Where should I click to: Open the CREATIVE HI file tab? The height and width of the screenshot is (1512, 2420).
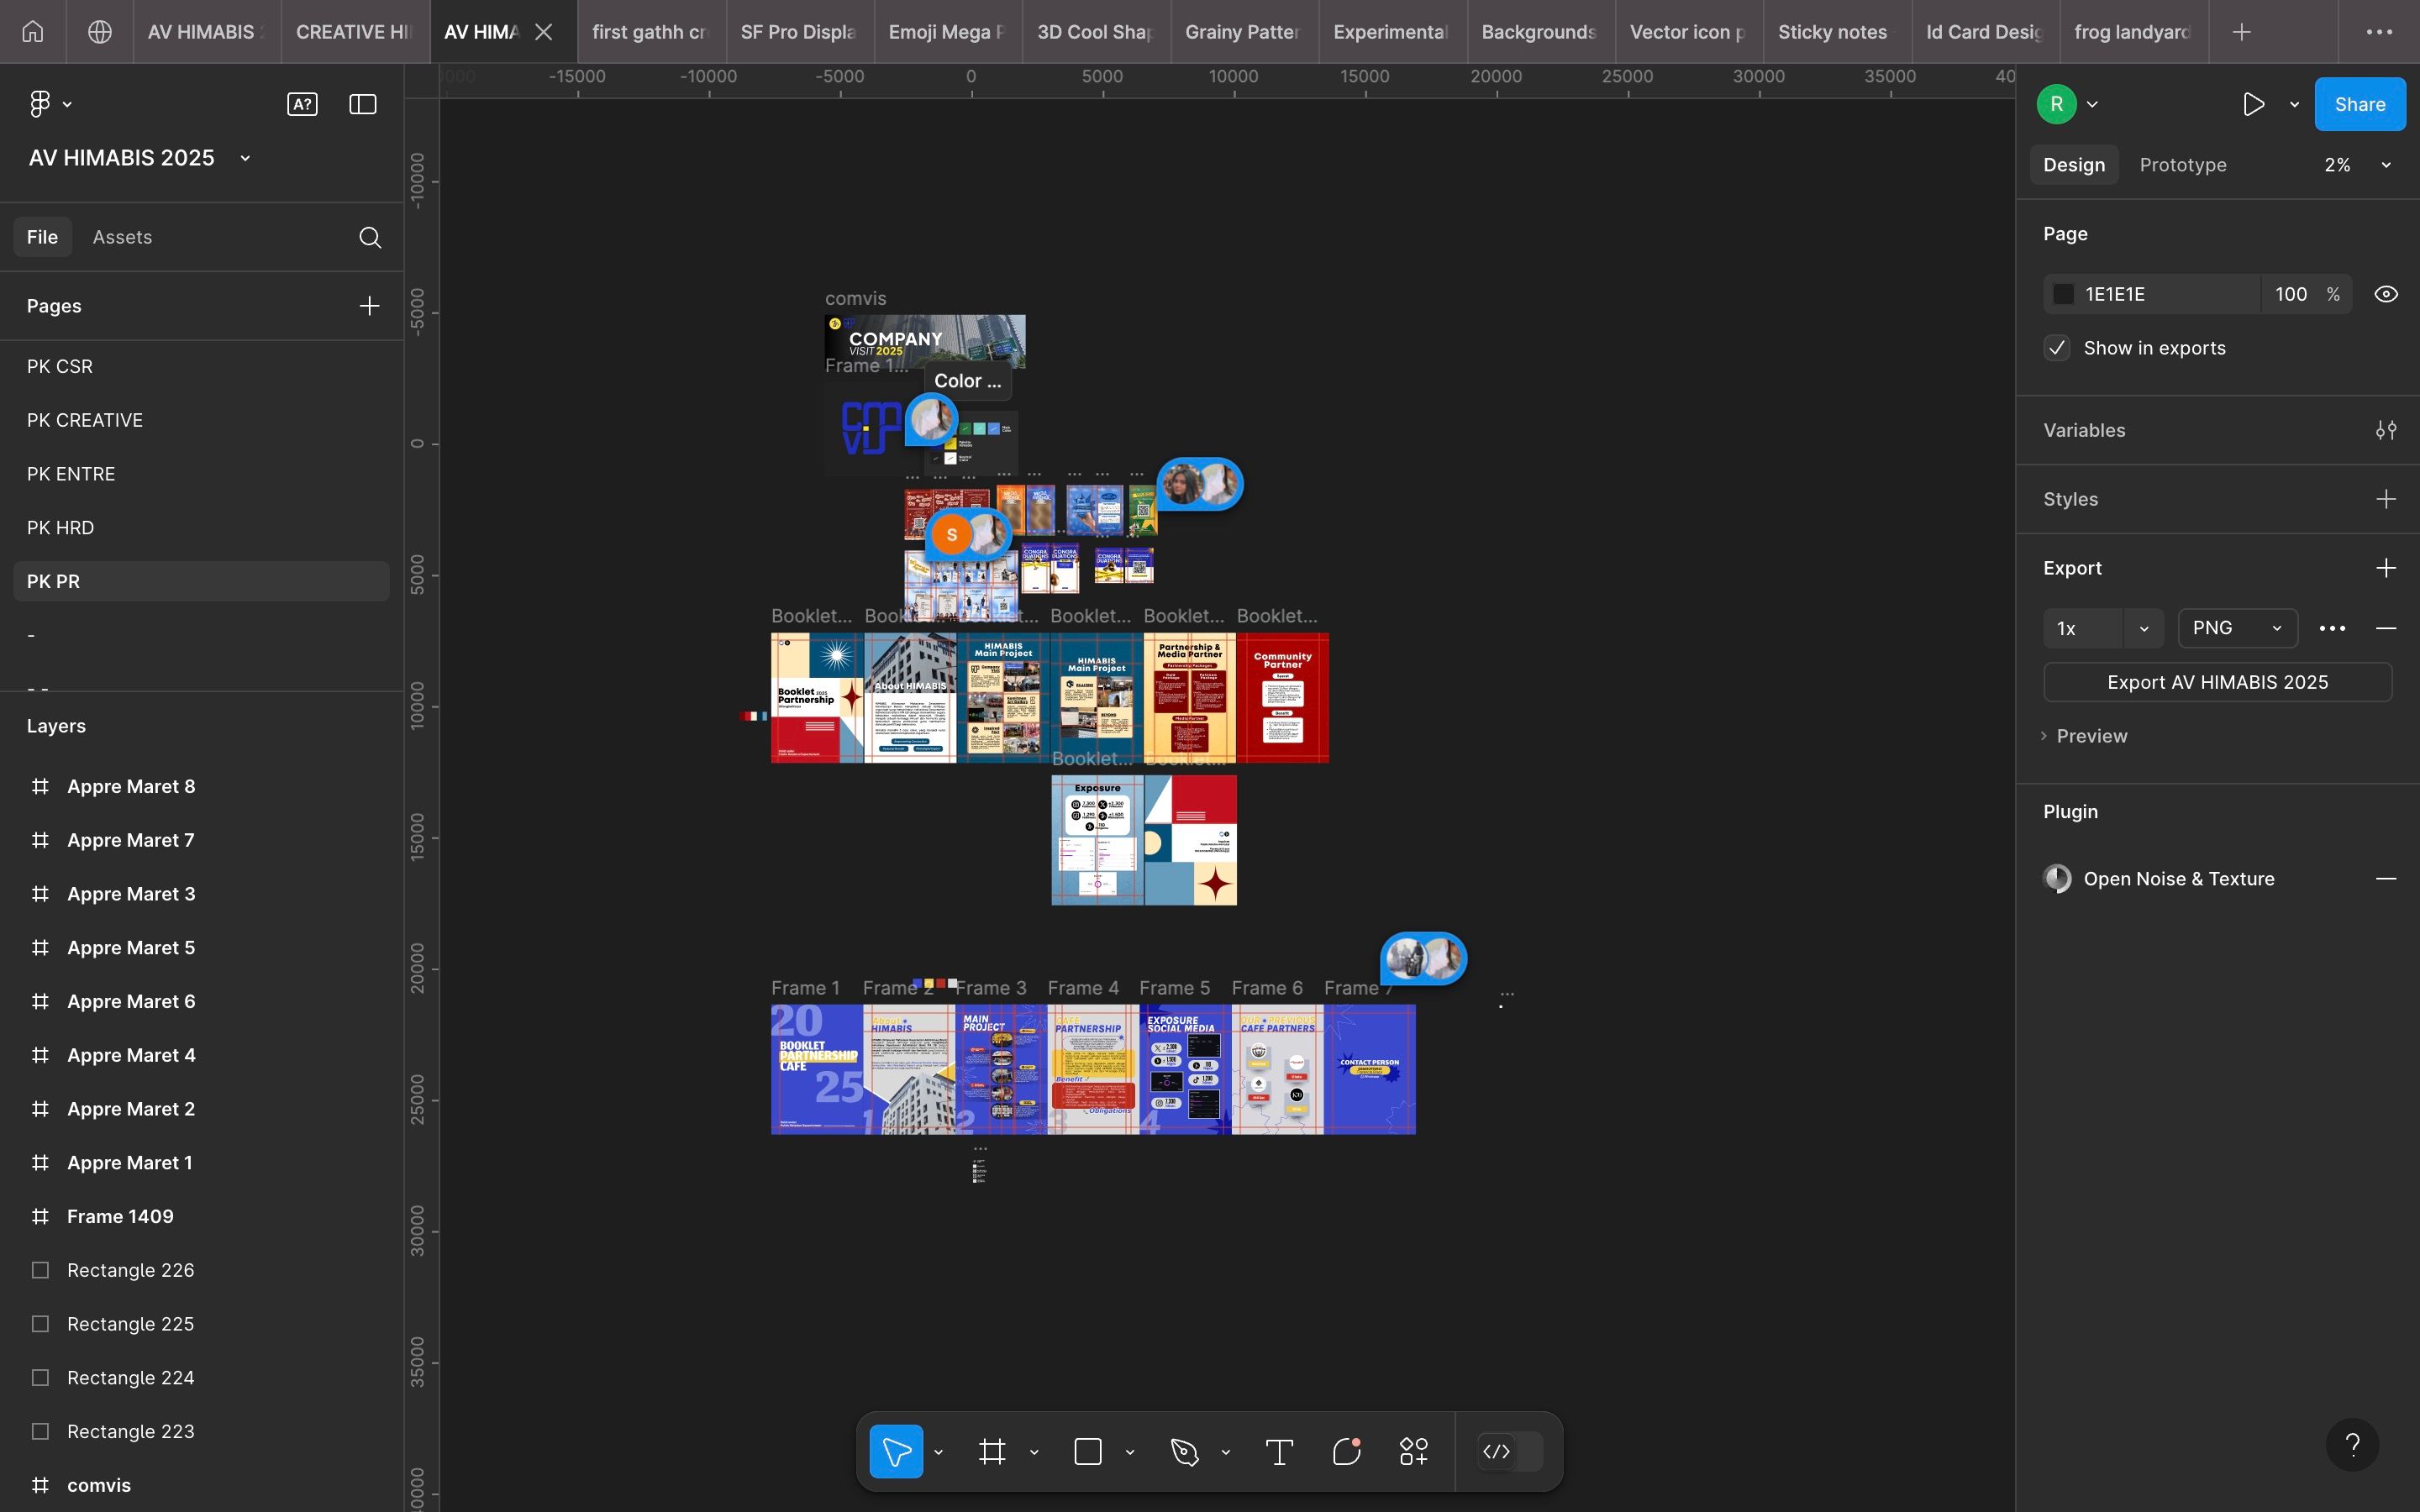pos(356,32)
